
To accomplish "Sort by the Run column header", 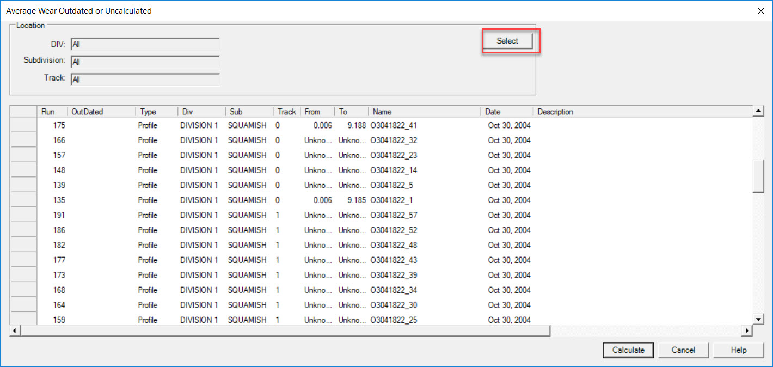I will [48, 112].
